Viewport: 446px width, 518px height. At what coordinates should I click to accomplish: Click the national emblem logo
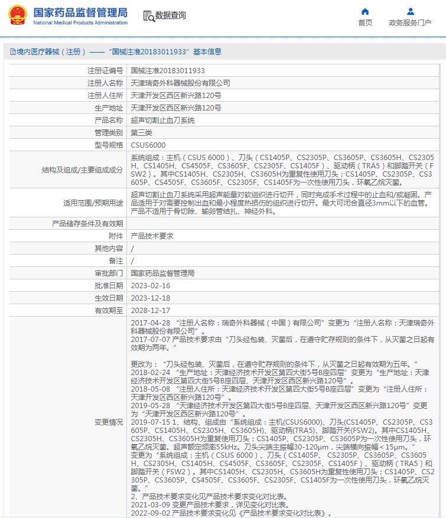point(18,15)
